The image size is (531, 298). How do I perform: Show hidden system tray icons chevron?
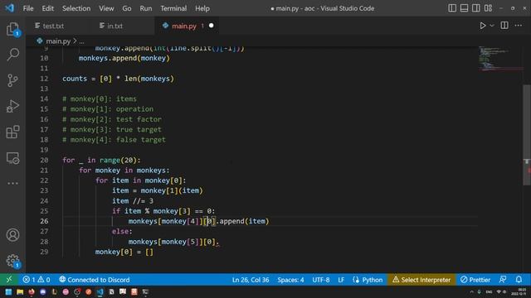[471, 292]
